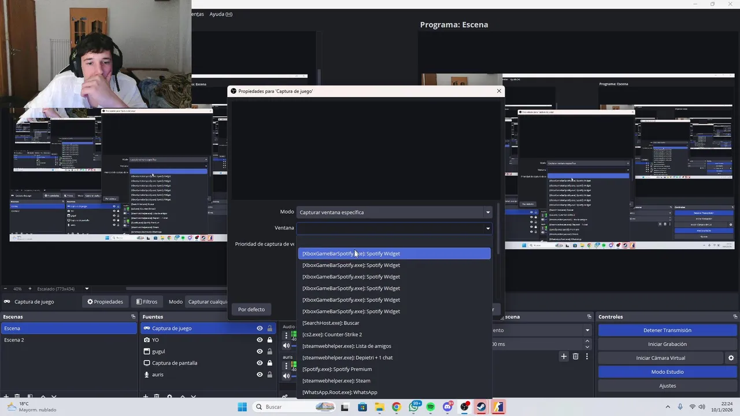Open system volume tray icon
The width and height of the screenshot is (740, 416).
coord(702,407)
